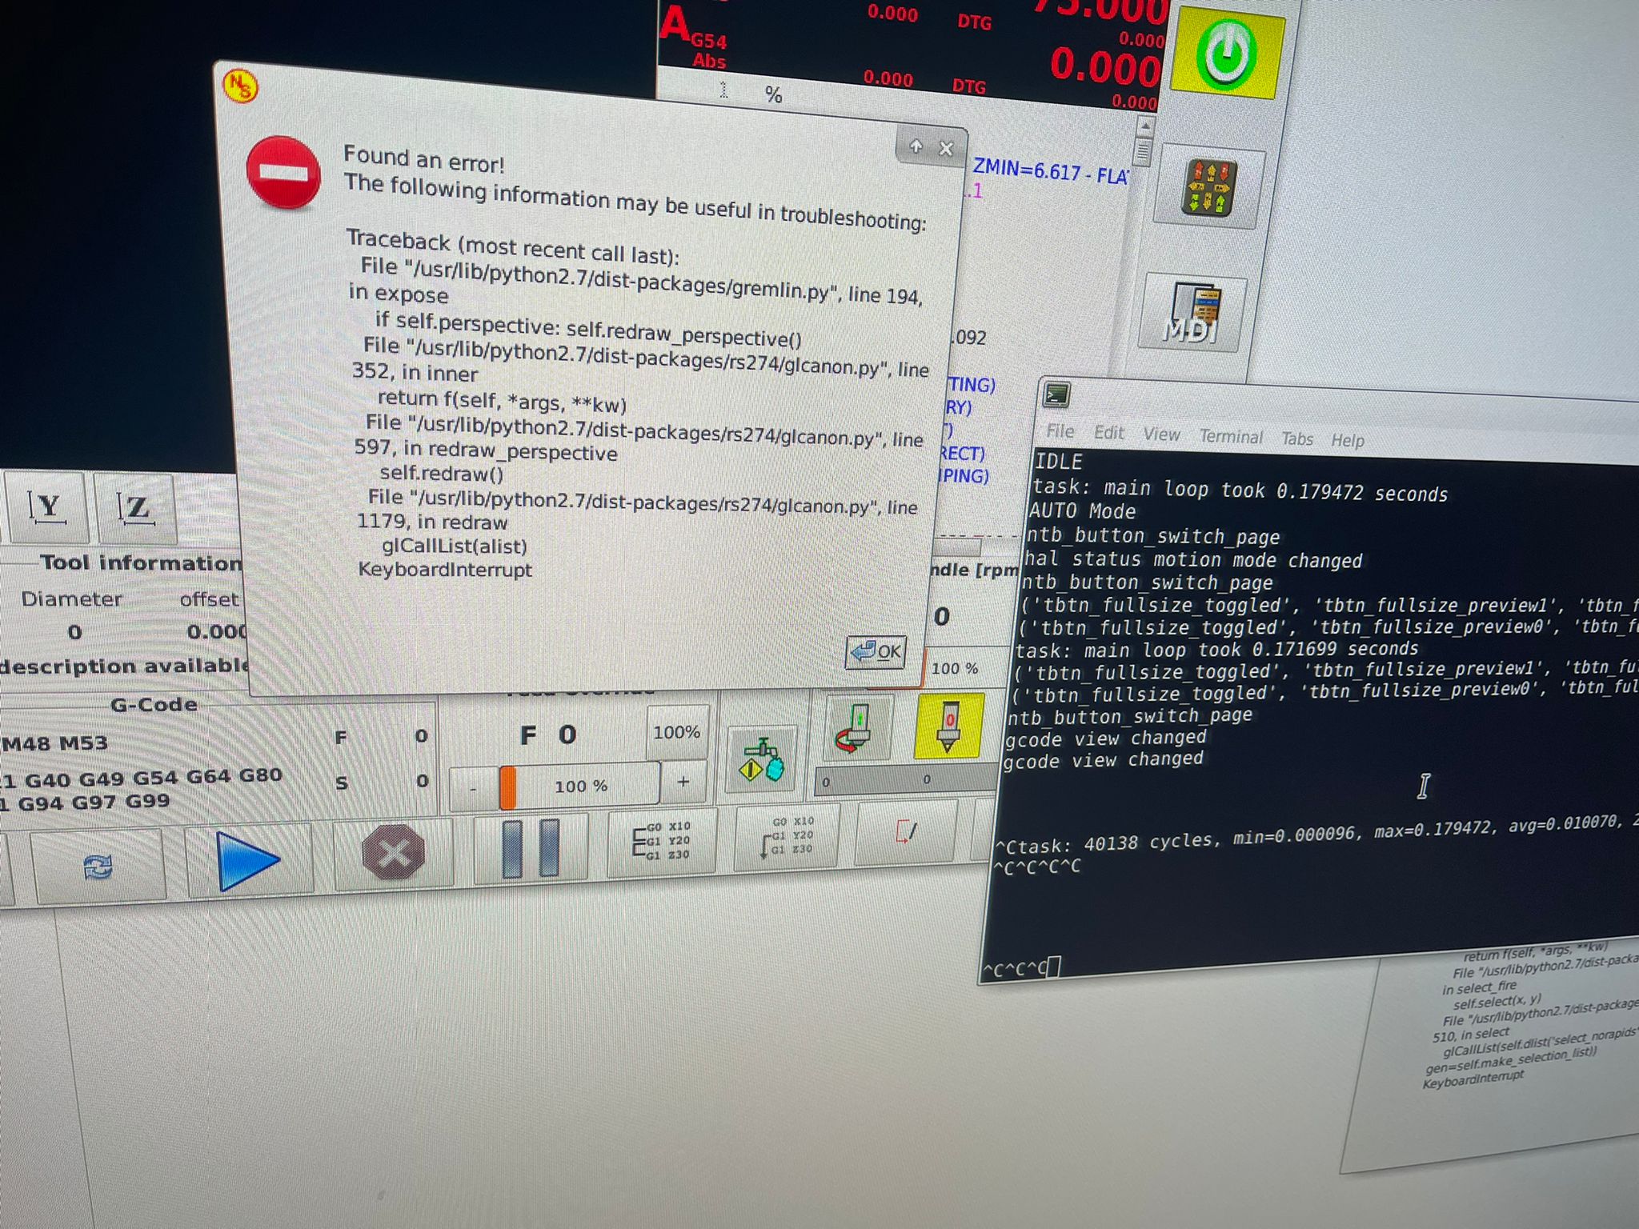Screen dimensions: 1639x1229
Task: Reset feed override to 100%
Action: coord(676,732)
